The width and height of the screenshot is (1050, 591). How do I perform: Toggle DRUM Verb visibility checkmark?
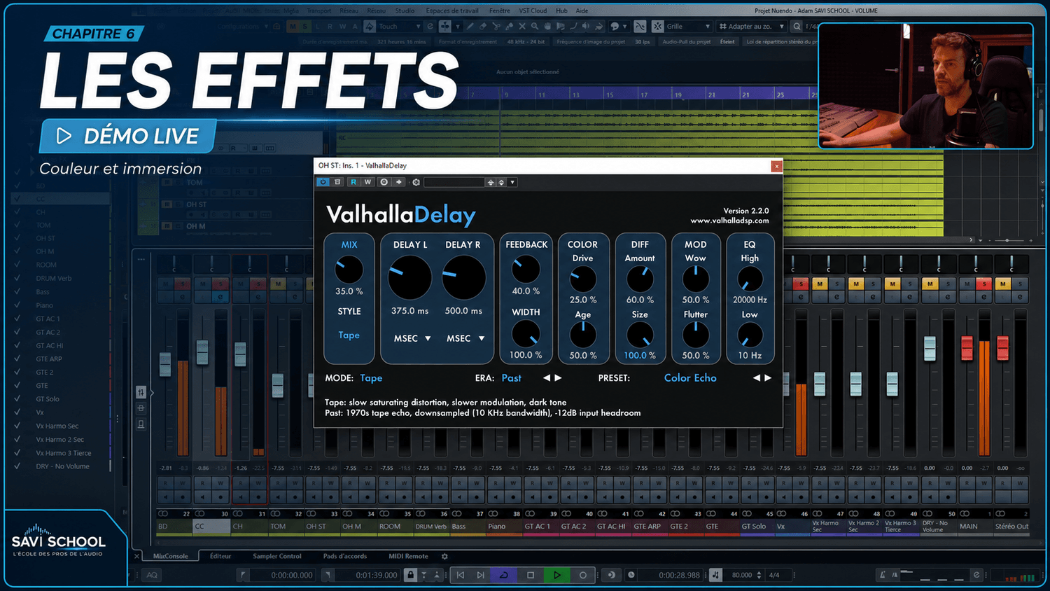(x=17, y=278)
